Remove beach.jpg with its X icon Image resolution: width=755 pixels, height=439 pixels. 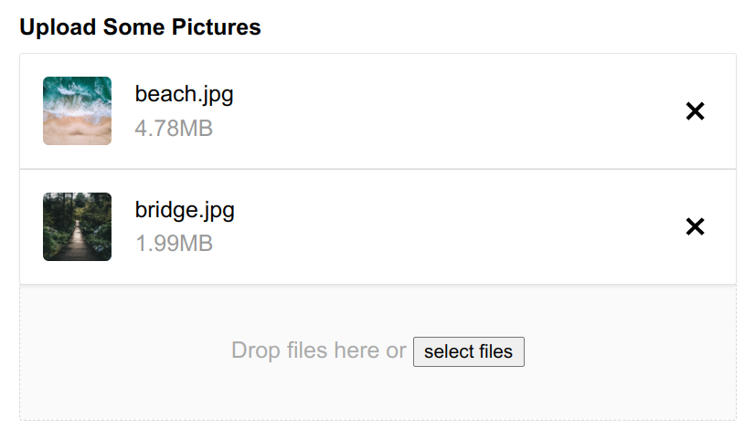695,111
